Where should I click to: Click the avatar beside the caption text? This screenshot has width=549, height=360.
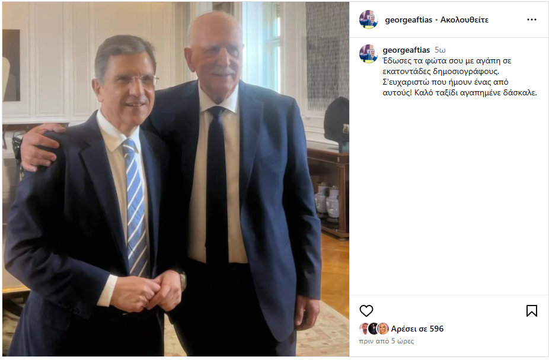[368, 53]
